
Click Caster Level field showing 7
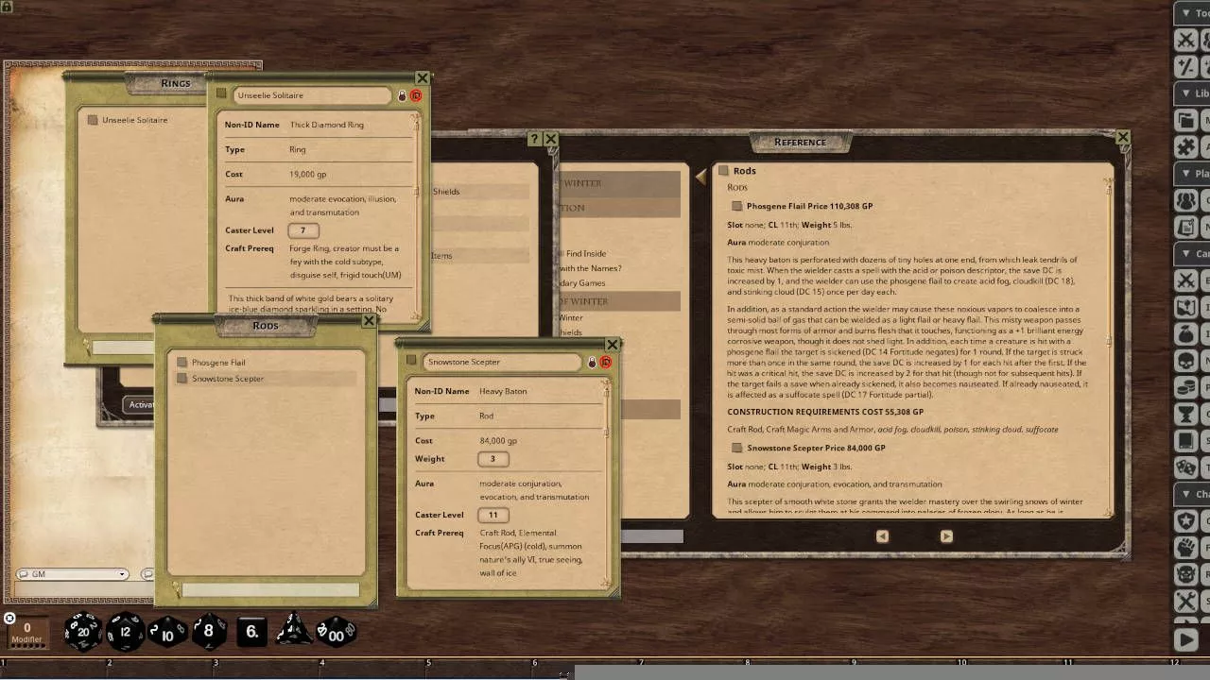pyautogui.click(x=303, y=230)
